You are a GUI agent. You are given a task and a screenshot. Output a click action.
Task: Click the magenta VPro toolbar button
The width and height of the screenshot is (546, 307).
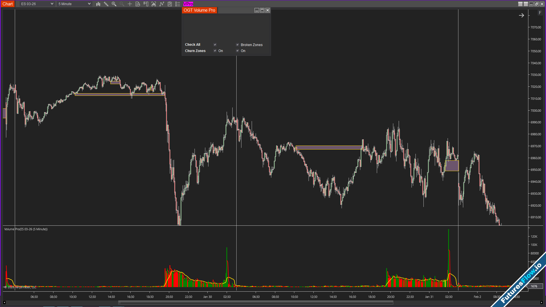(x=188, y=4)
